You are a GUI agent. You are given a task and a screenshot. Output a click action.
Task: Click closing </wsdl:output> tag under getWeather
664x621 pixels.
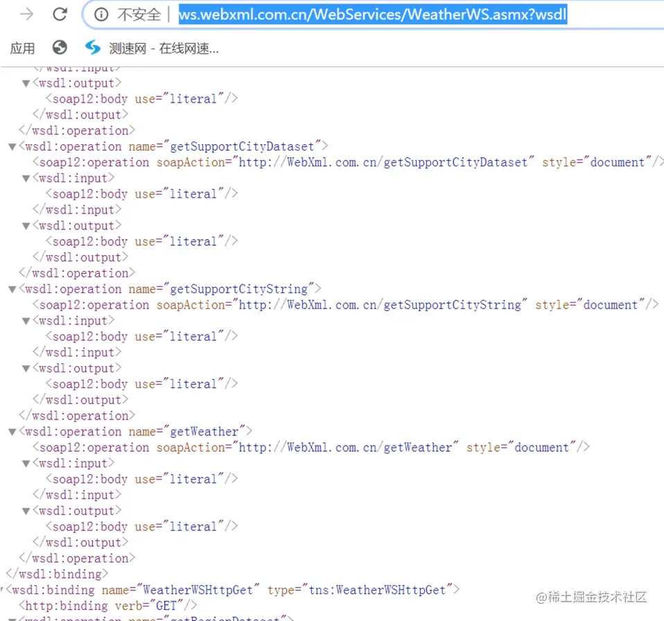pos(80,543)
